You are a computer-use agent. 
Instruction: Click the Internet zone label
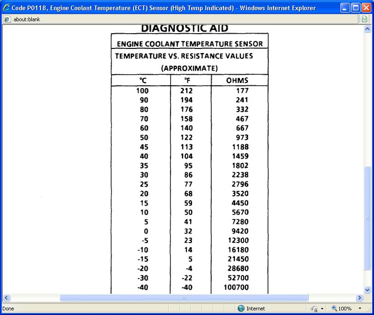[256, 309]
